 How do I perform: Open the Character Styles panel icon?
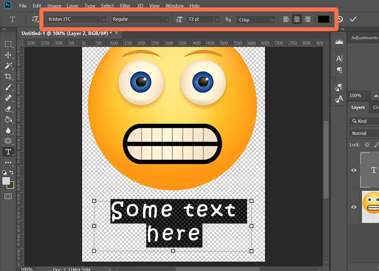(x=339, y=99)
